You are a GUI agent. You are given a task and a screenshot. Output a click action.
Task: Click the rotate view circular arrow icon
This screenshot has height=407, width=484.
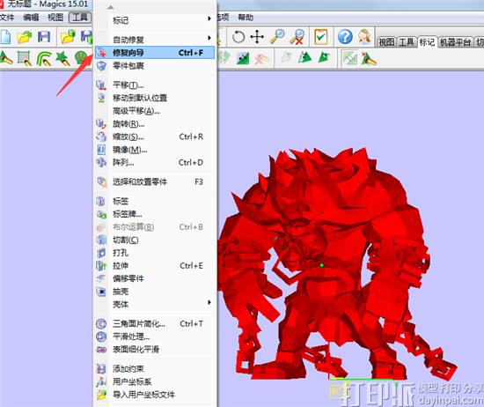pyautogui.click(x=238, y=37)
